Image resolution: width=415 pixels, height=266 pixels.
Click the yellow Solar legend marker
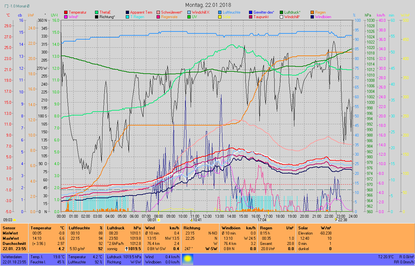(220, 17)
